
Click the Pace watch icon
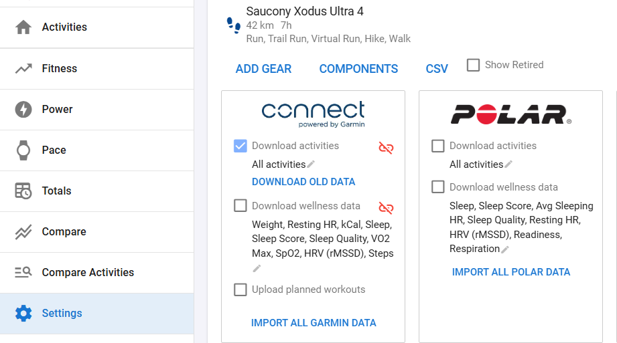(23, 150)
